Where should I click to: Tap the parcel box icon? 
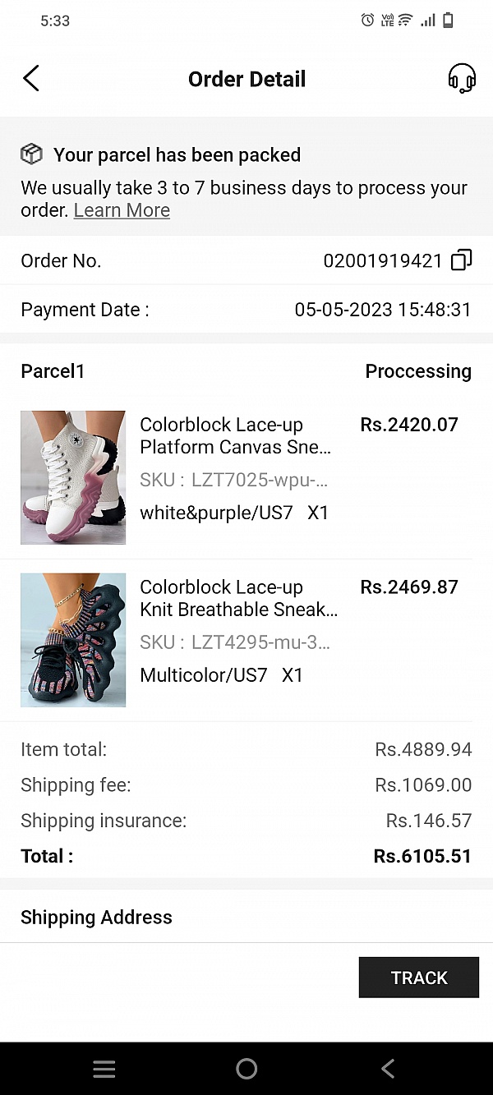pyautogui.click(x=31, y=154)
